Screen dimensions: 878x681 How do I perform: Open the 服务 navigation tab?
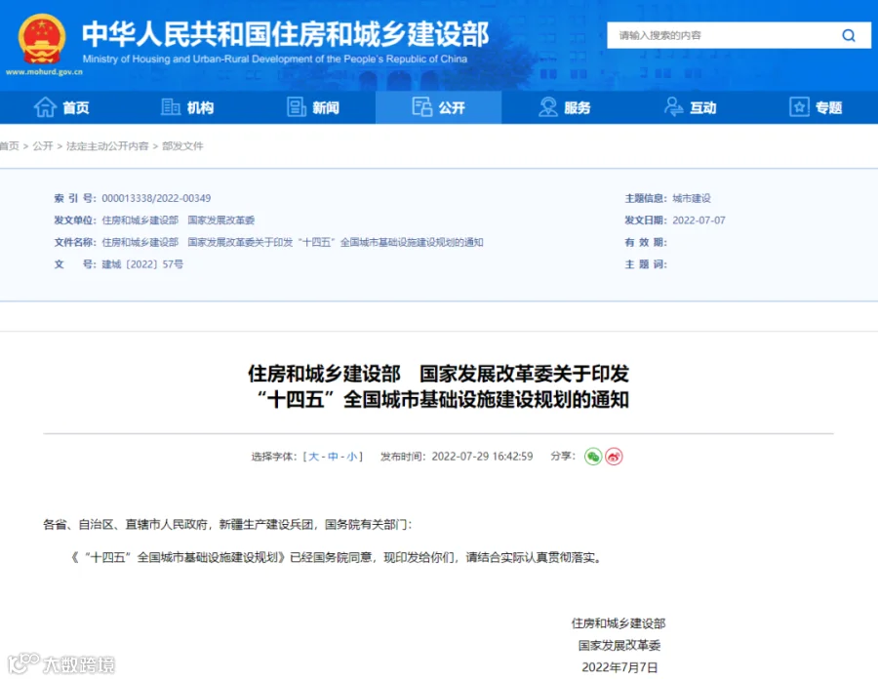tap(565, 107)
